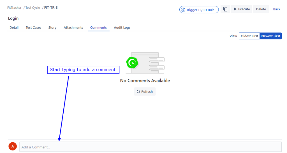Click the Delete button
287x153 pixels.
click(x=261, y=9)
